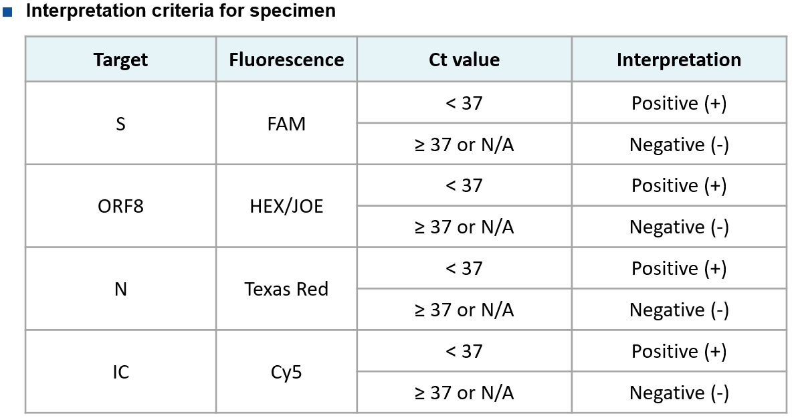Screen dimensions: 792x418
Task: Click the Ct value column header
Action: [x=464, y=60]
